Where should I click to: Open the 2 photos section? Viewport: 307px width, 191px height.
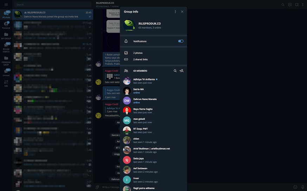click(x=138, y=53)
